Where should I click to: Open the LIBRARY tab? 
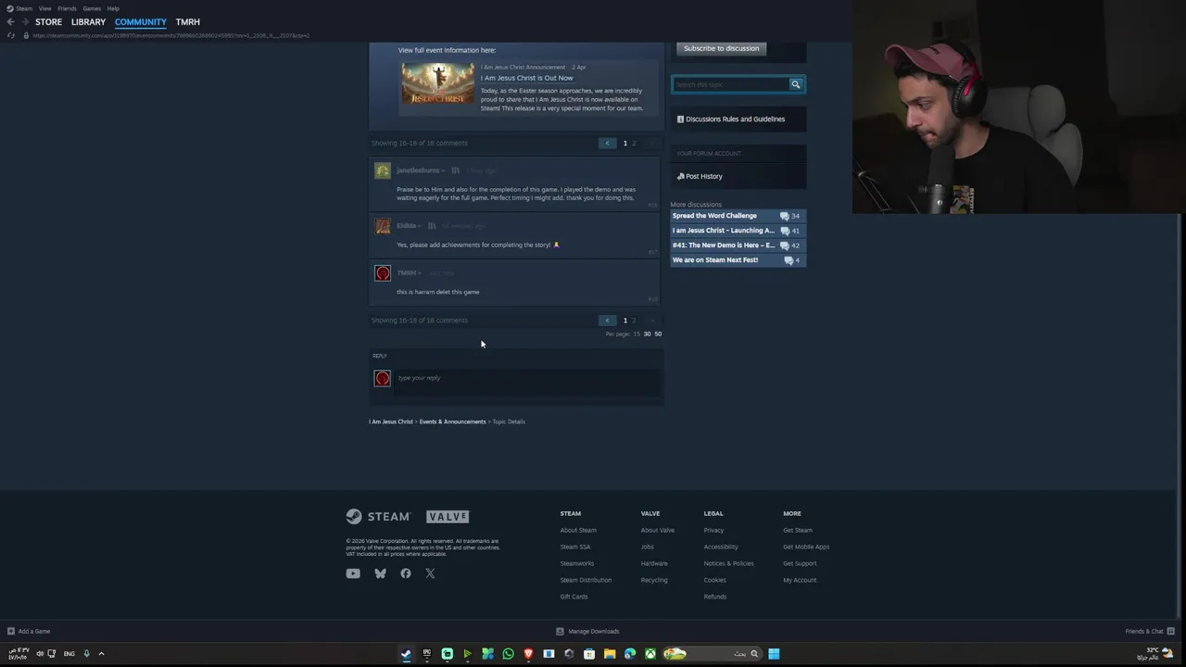click(88, 21)
